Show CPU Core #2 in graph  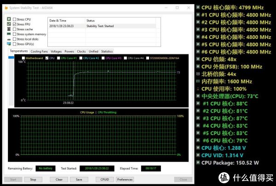tap(80, 58)
